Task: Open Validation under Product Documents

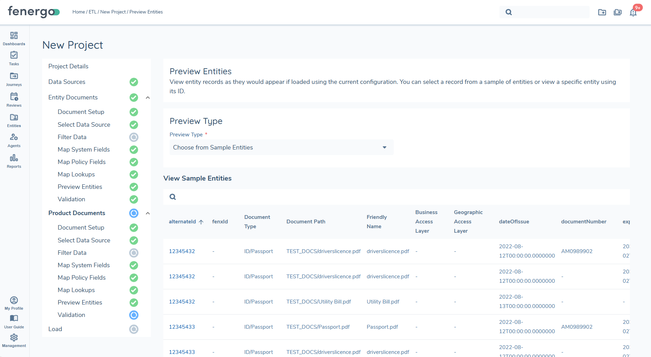Action: click(x=71, y=315)
